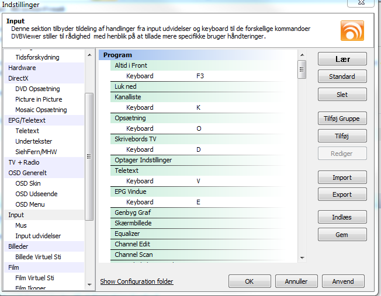Open Billeder section
Screen dimensions: 381x296
44,246
